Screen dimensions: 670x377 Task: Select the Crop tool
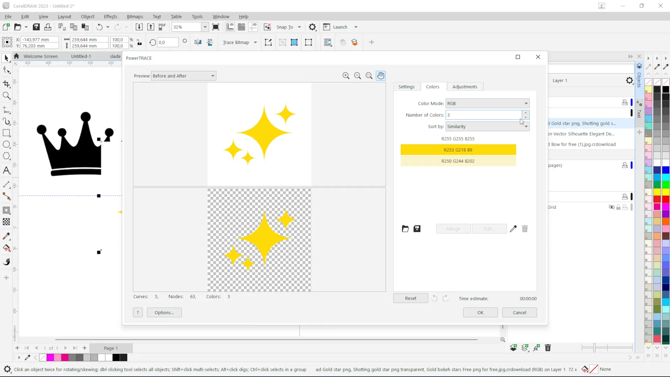pyautogui.click(x=6, y=84)
